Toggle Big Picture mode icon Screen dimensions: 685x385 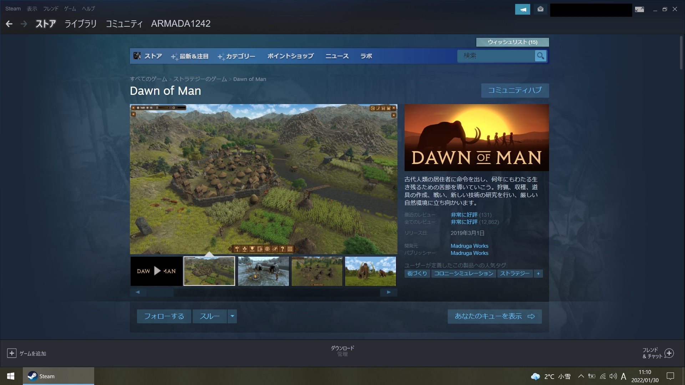pyautogui.click(x=639, y=9)
